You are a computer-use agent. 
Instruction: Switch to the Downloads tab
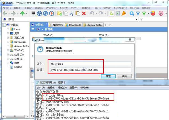click(73, 25)
